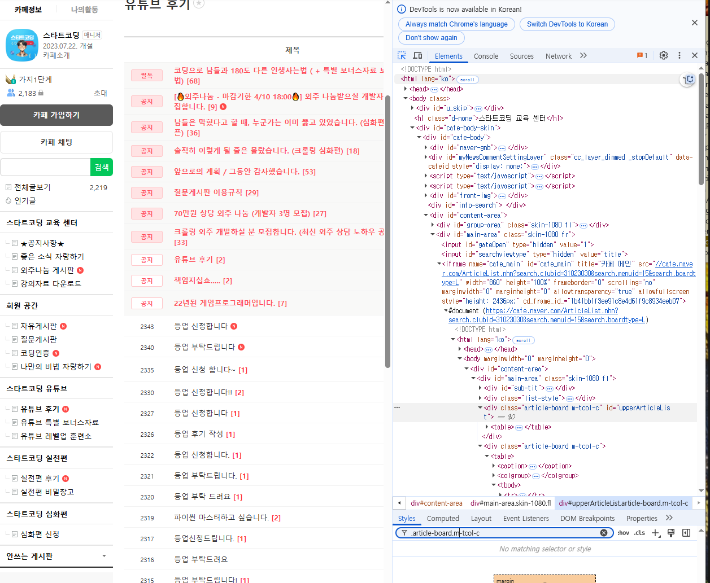Expand the div#sub-tit node
The width and height of the screenshot is (710, 583).
pyautogui.click(x=480, y=388)
